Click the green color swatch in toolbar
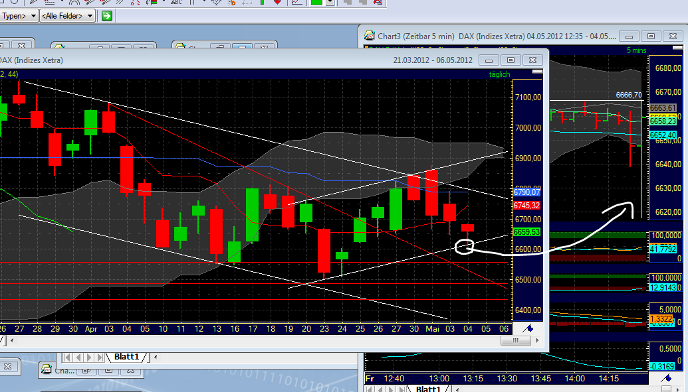This screenshot has height=392, width=688. [x=316, y=2]
